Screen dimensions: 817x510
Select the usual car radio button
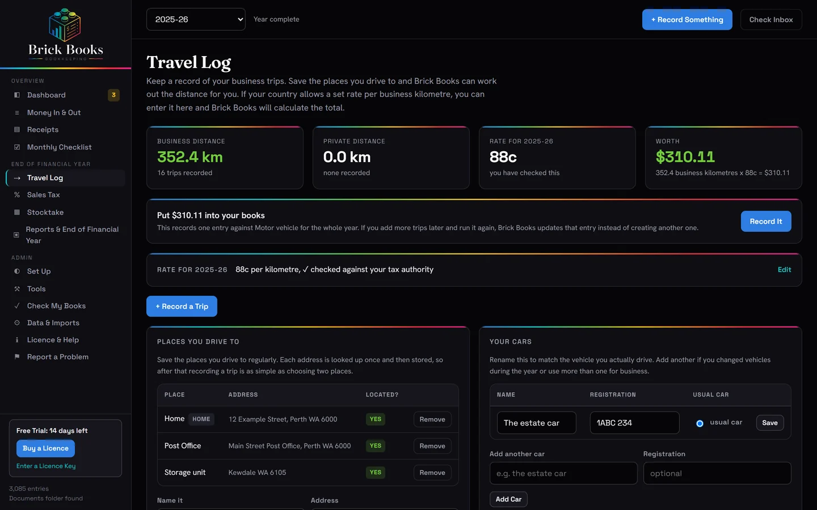[x=700, y=423]
